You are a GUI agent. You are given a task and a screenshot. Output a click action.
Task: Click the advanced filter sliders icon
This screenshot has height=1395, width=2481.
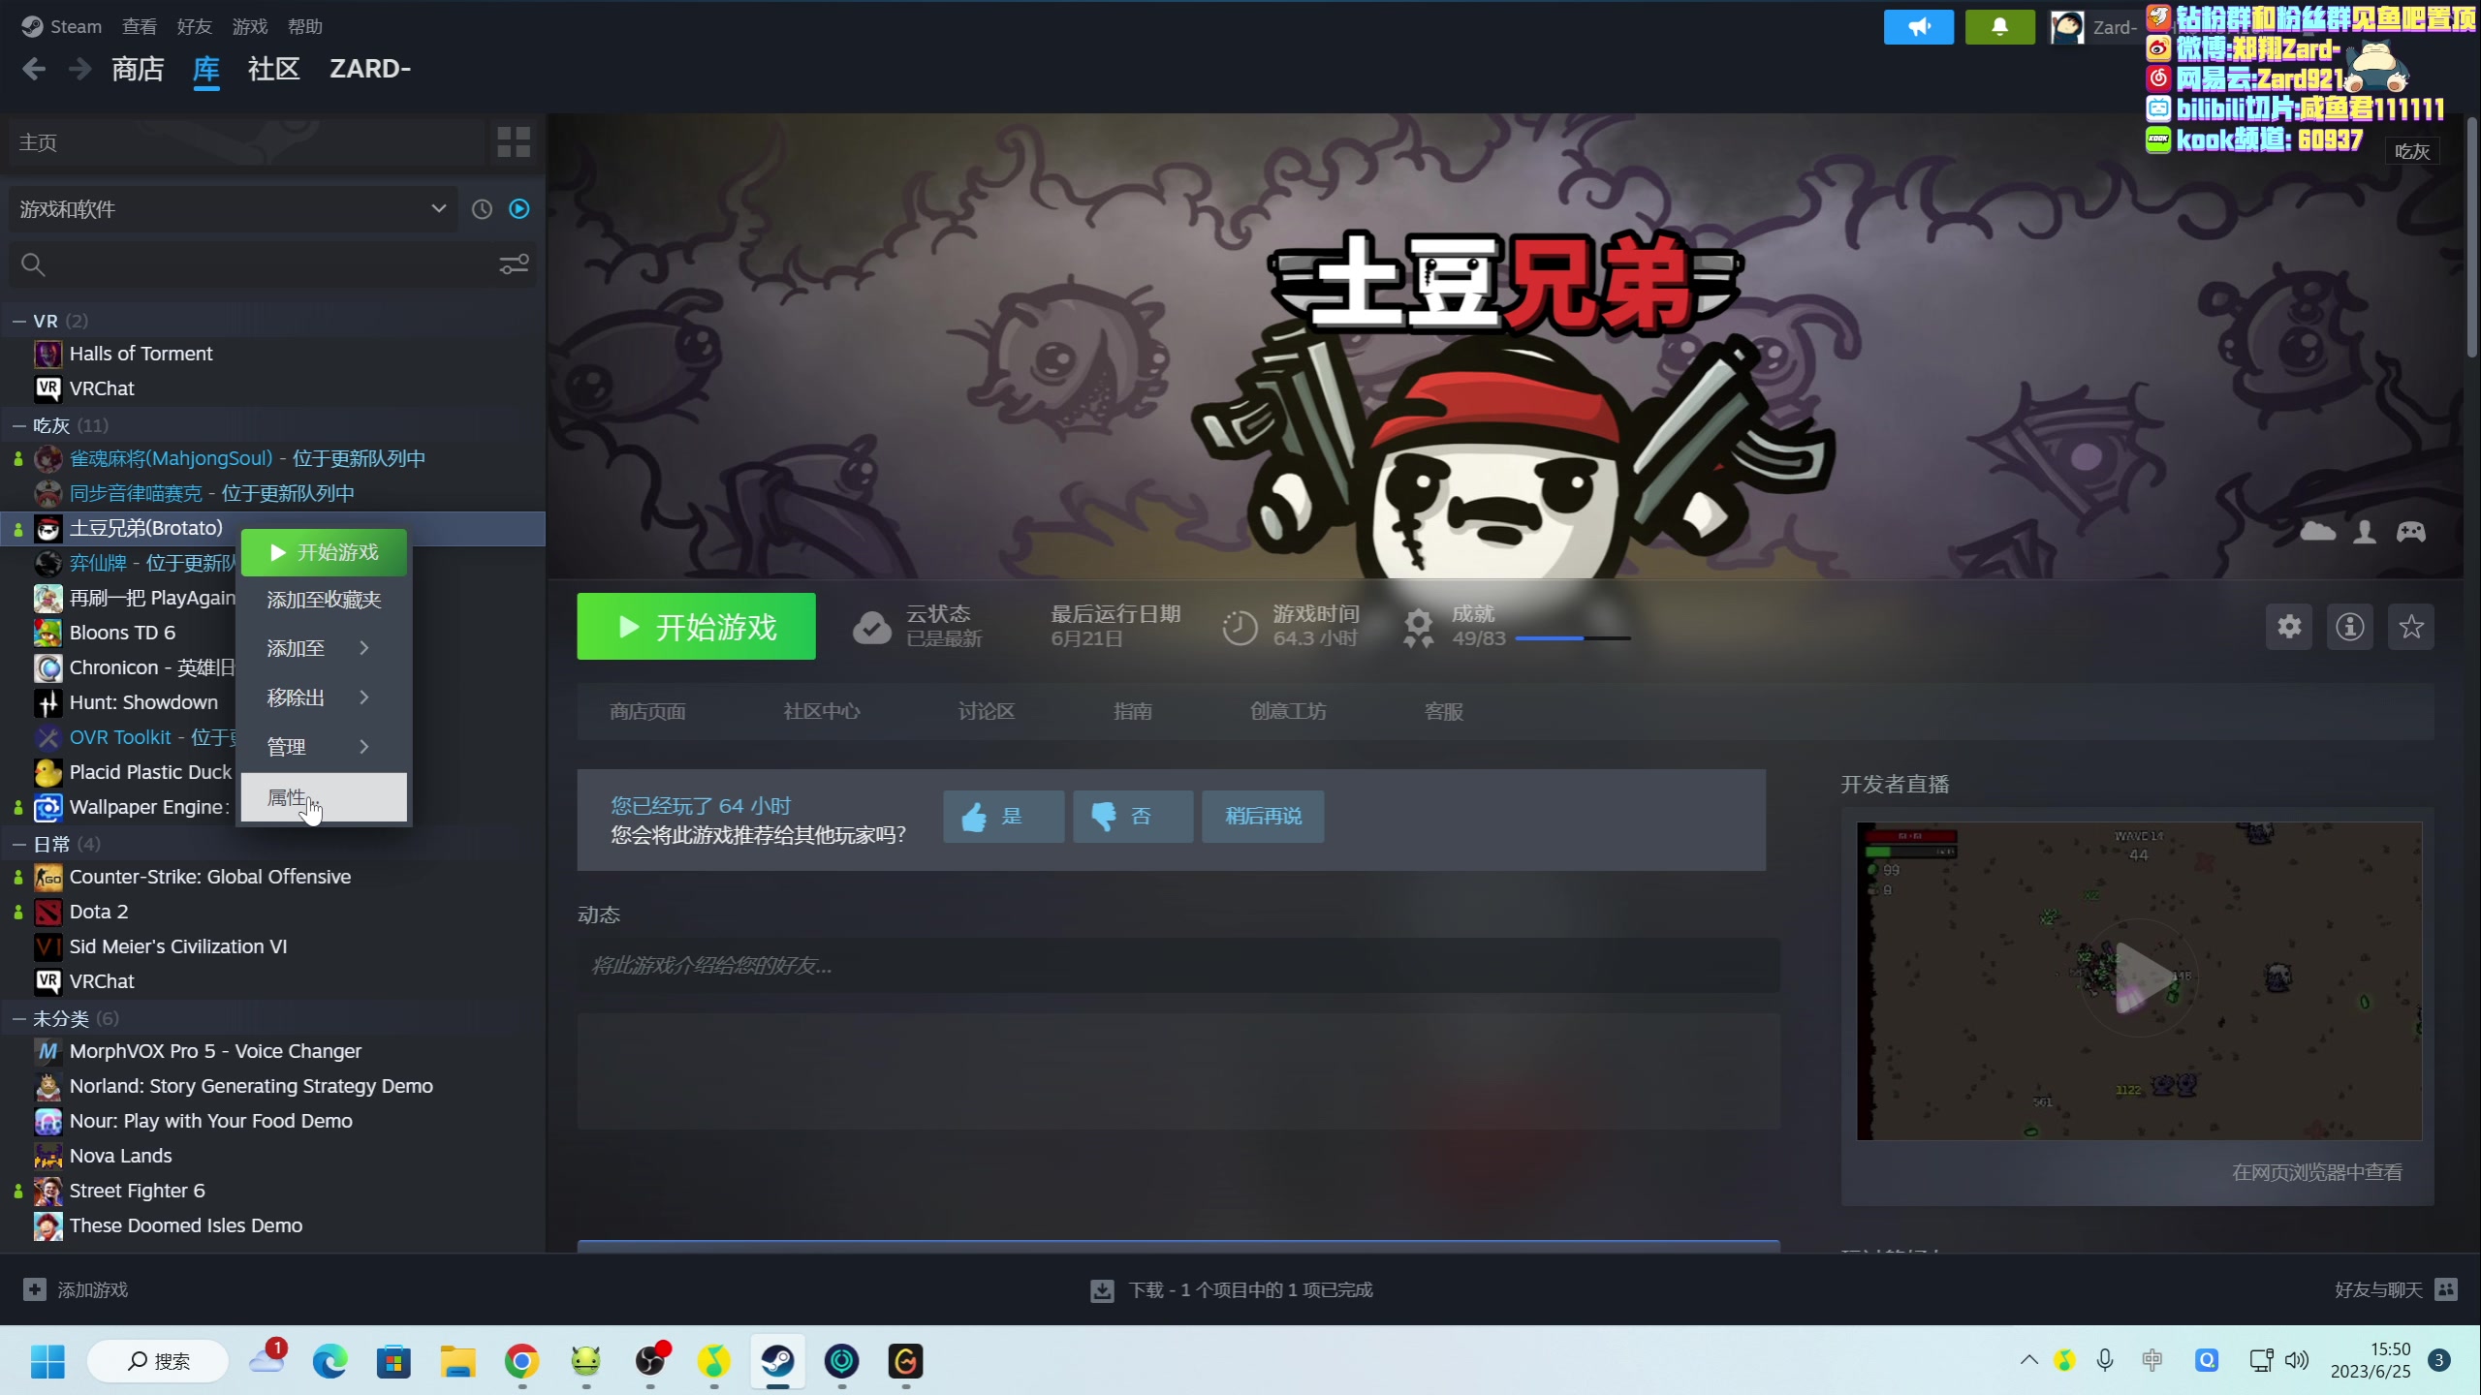513,264
